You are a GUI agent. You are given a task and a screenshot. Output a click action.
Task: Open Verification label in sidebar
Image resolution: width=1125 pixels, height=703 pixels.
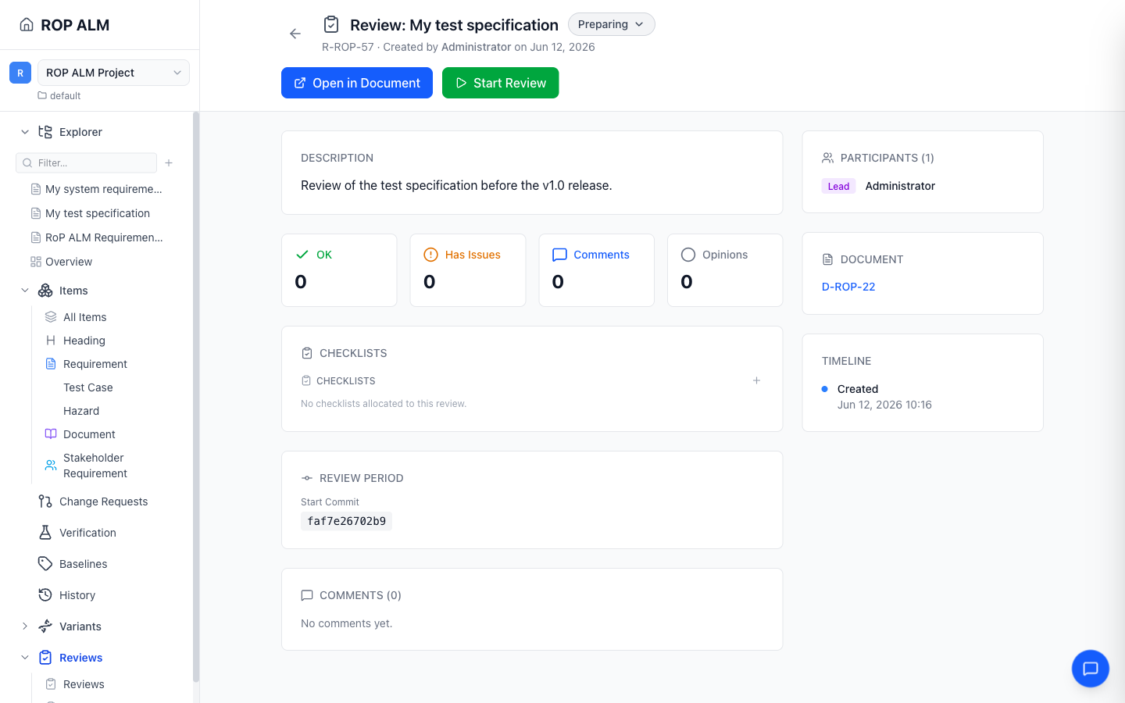tap(87, 533)
